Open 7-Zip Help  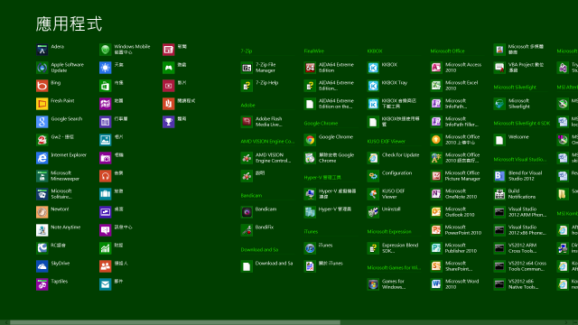point(247,86)
